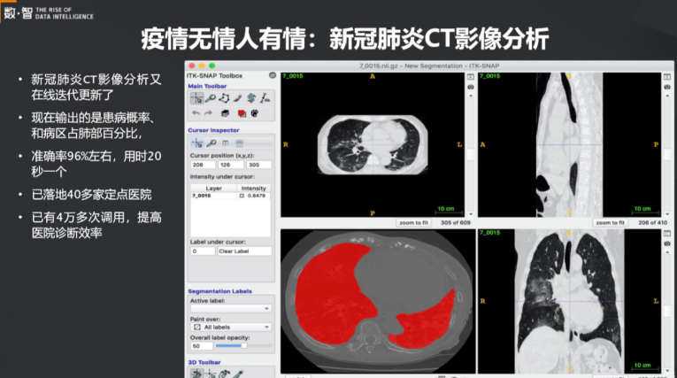Select the Zoom/Pan magnifier tool in Main Toolbar
The width and height of the screenshot is (677, 378).
pyautogui.click(x=211, y=98)
